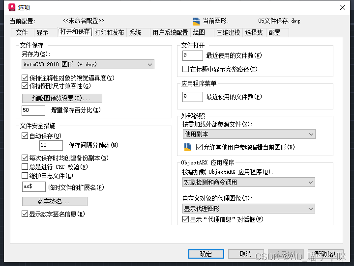This screenshot has height=266, width=354.
Task: Open the 打印和发布 tab
Action: click(109, 33)
